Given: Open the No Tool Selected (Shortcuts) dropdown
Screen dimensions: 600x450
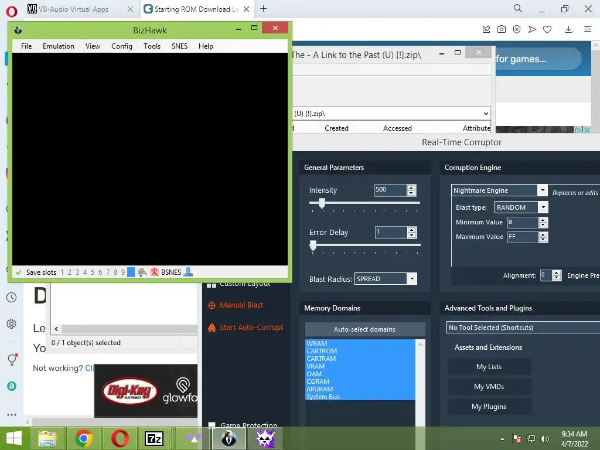Looking at the screenshot, I should pos(523,328).
